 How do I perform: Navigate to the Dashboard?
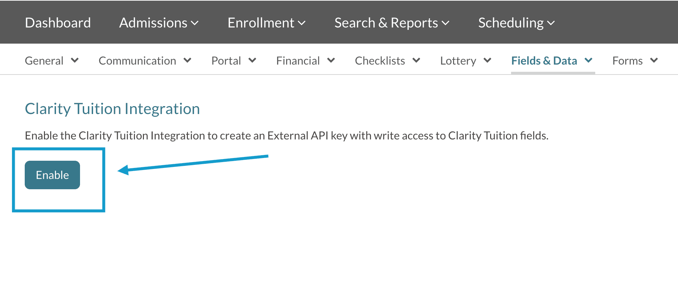58,23
